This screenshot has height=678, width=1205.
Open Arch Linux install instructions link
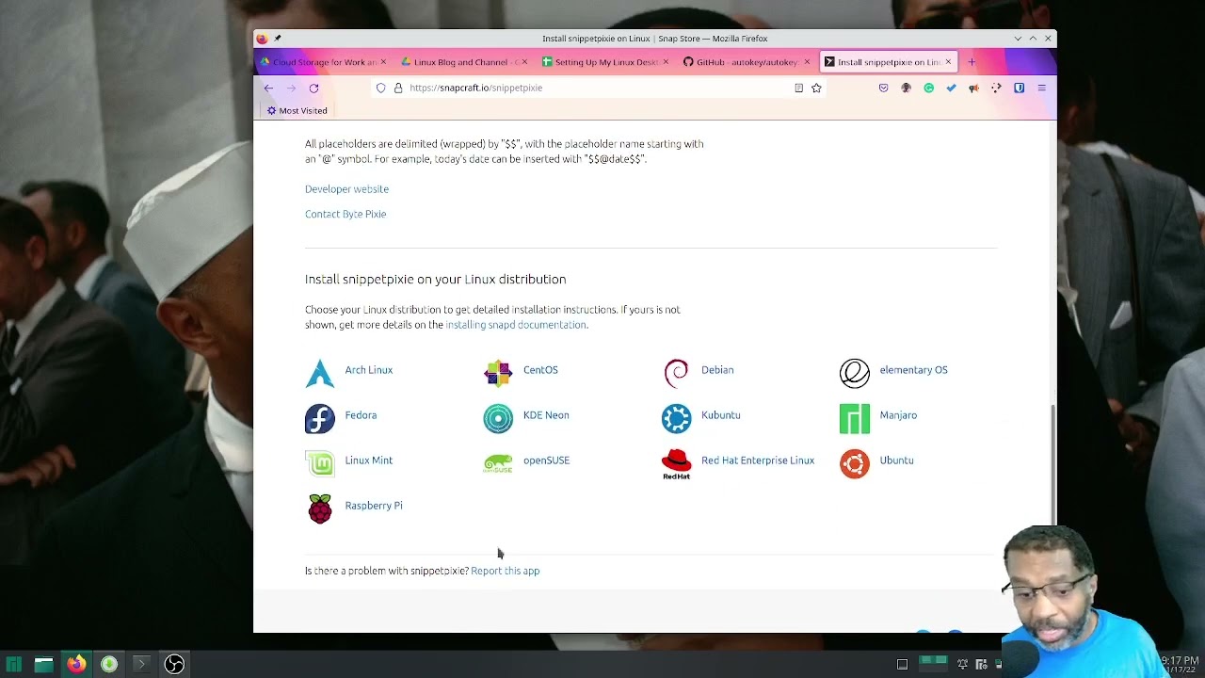pyautogui.click(x=369, y=370)
